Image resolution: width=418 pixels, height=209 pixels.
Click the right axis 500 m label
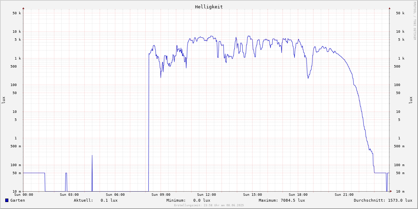tap(399, 146)
